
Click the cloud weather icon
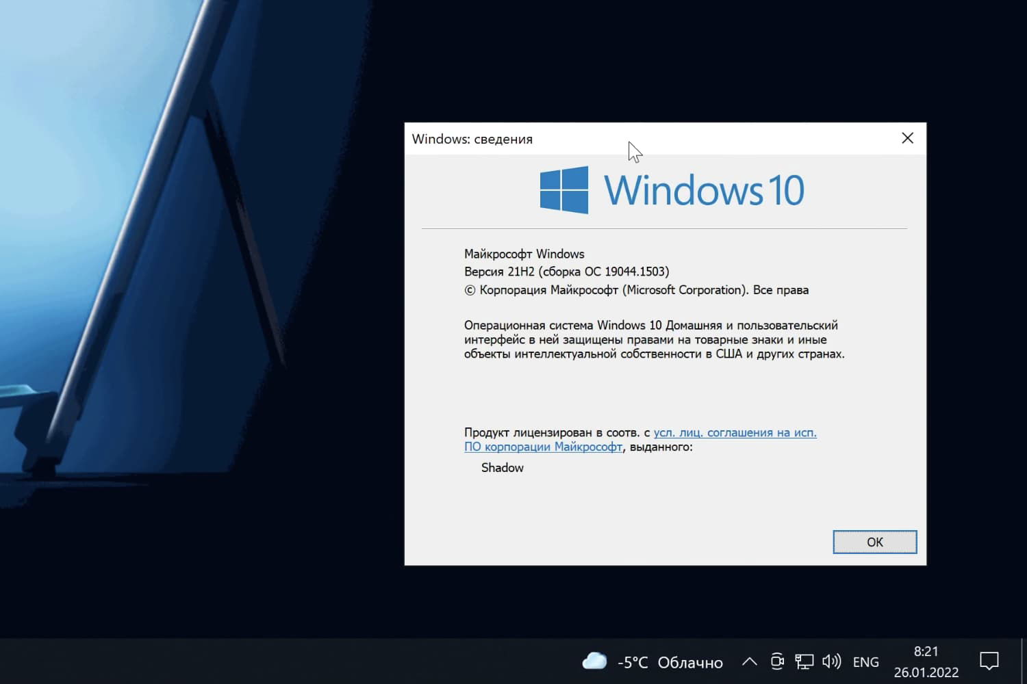(594, 661)
